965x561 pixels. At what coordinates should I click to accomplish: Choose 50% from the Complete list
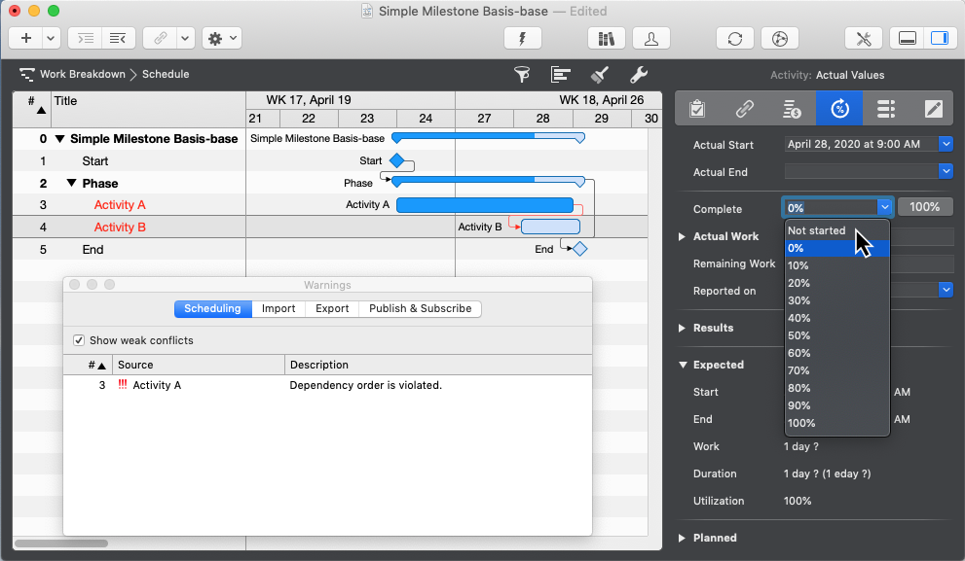point(798,335)
